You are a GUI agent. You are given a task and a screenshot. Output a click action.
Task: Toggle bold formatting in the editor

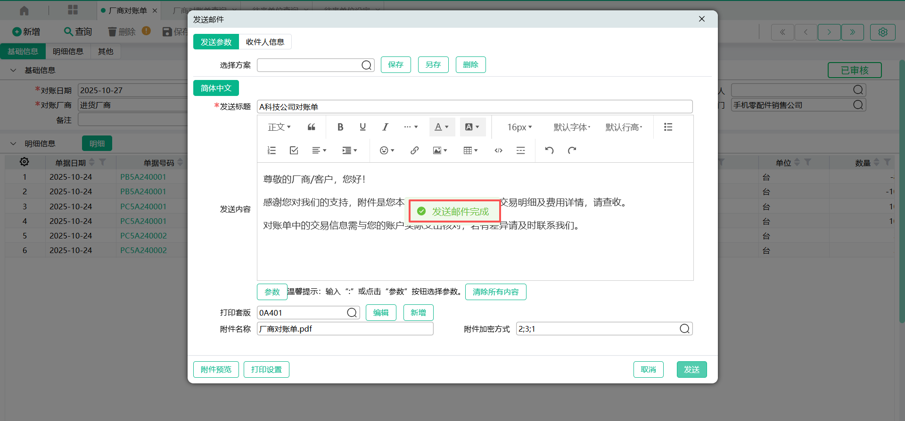point(340,127)
